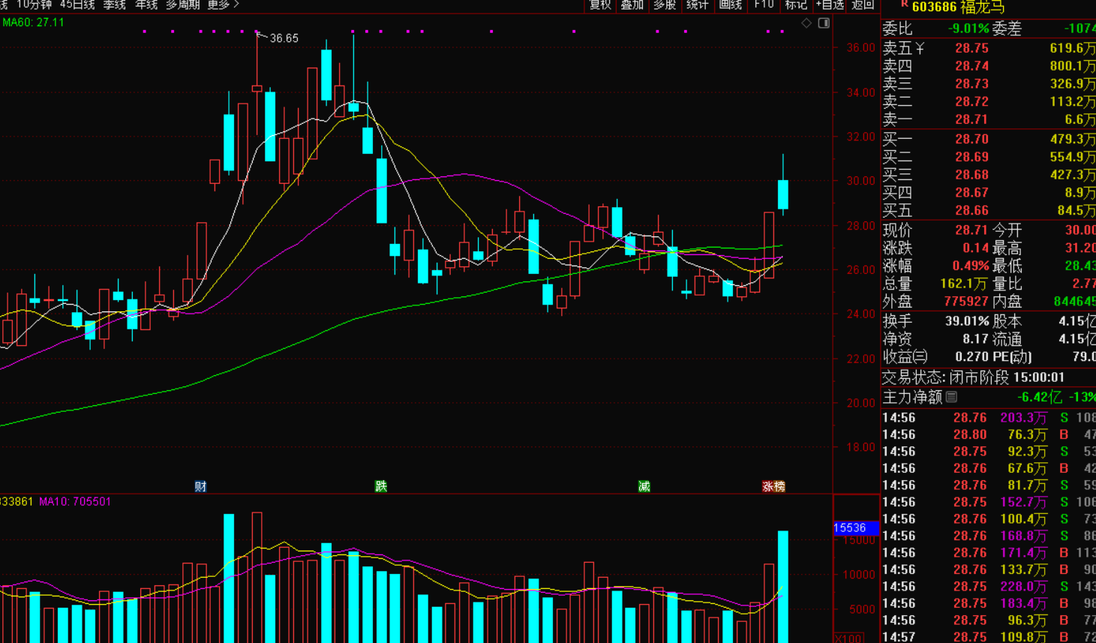The height and width of the screenshot is (643, 1096).
Task: Click the ¥ symbol next to 卖五
Action: tap(919, 48)
